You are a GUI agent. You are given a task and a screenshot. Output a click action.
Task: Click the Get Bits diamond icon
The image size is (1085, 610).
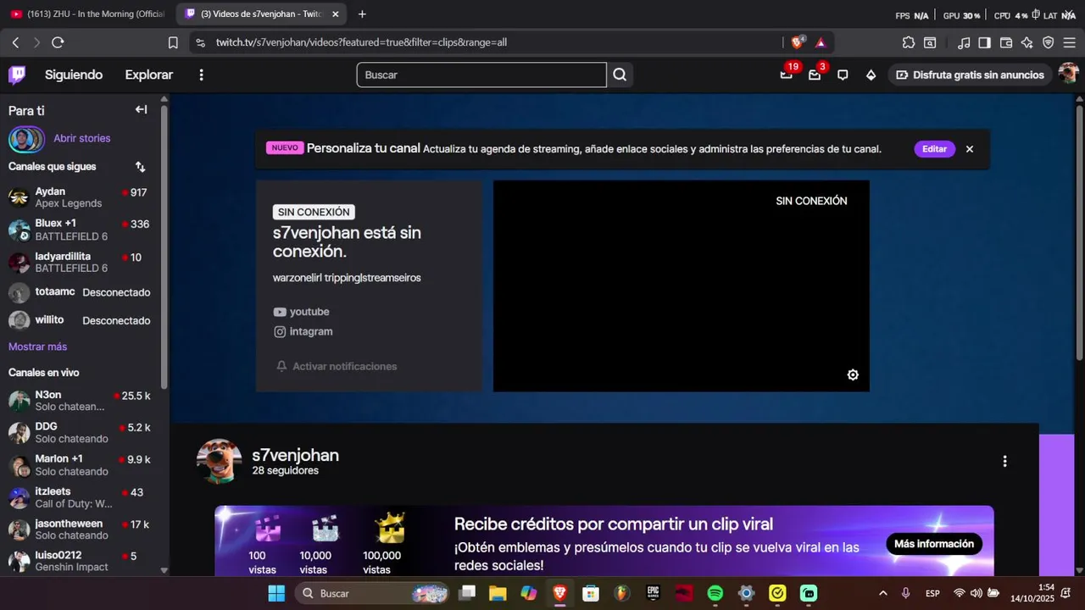(871, 75)
